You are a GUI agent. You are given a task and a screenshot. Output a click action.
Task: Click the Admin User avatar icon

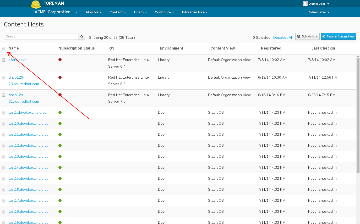tap(305, 4)
